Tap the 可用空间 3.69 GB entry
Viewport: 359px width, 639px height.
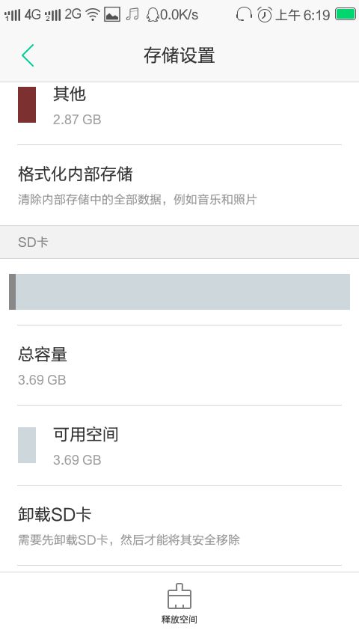point(179,445)
